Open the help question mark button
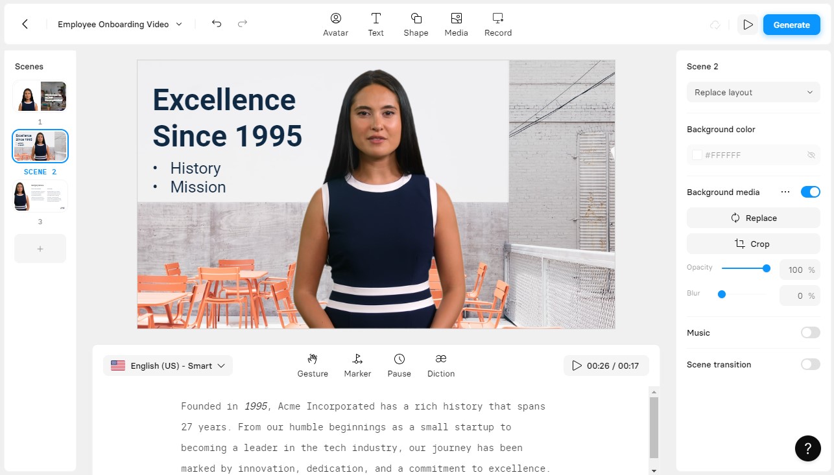The height and width of the screenshot is (475, 834). point(808,448)
